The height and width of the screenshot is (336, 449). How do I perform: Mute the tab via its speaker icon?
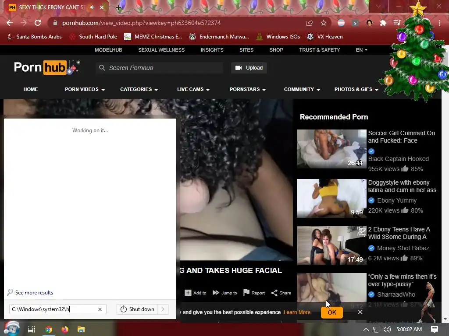pos(92,7)
